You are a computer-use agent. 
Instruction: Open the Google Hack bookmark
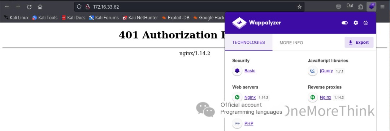(x=209, y=18)
